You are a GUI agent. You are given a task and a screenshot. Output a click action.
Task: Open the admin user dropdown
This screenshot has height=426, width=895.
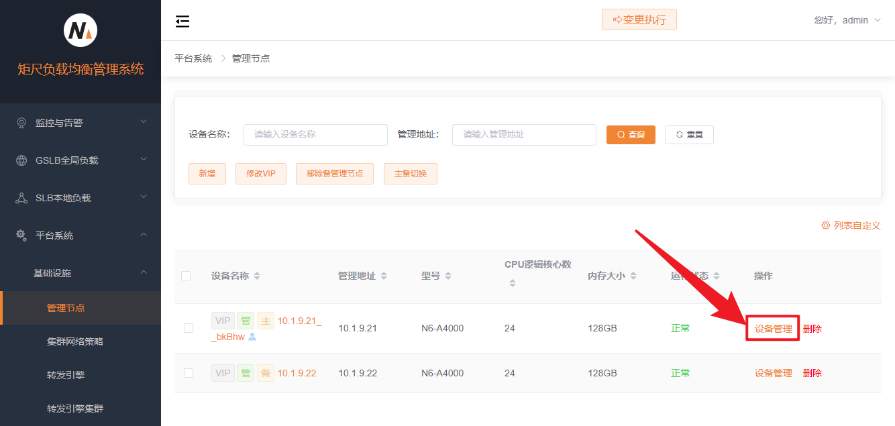click(847, 20)
